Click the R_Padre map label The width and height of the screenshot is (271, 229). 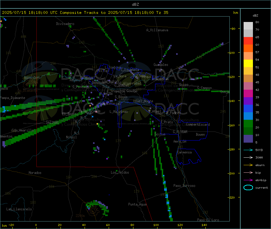coord(173,113)
